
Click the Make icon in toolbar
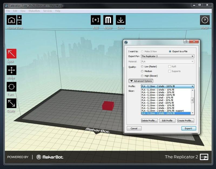pyautogui.click(x=108, y=20)
